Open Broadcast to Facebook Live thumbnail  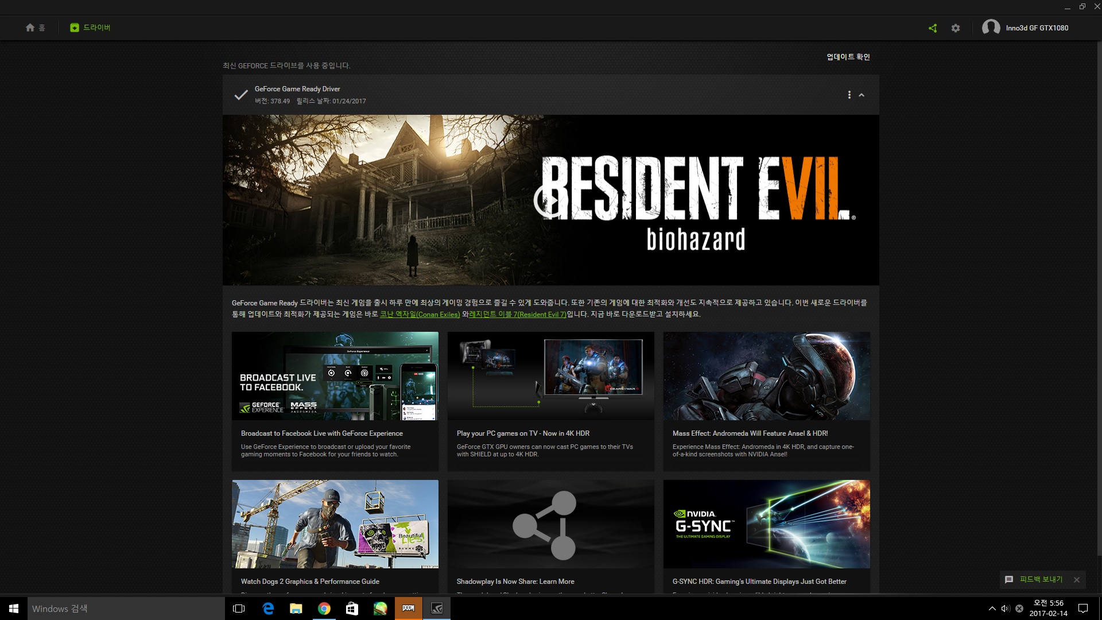point(335,376)
